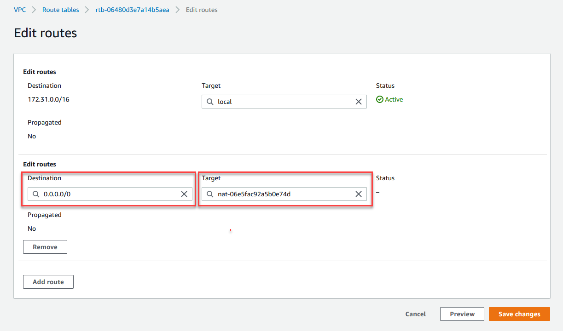Click the search icon in local target
This screenshot has height=331, width=563.
[210, 102]
